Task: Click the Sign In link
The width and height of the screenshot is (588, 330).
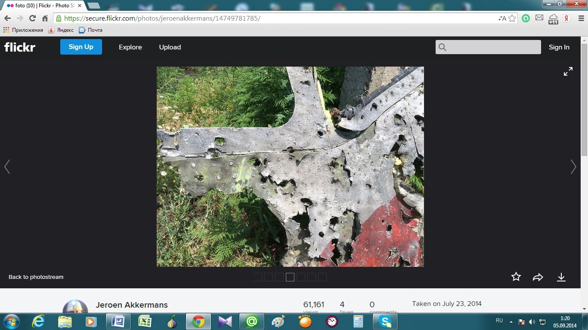Action: point(559,47)
